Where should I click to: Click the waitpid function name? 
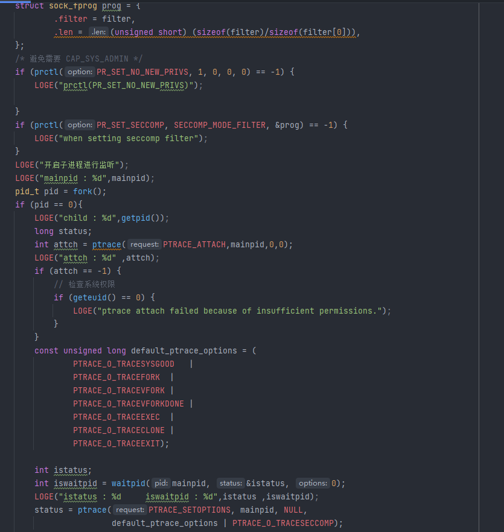pos(129,484)
